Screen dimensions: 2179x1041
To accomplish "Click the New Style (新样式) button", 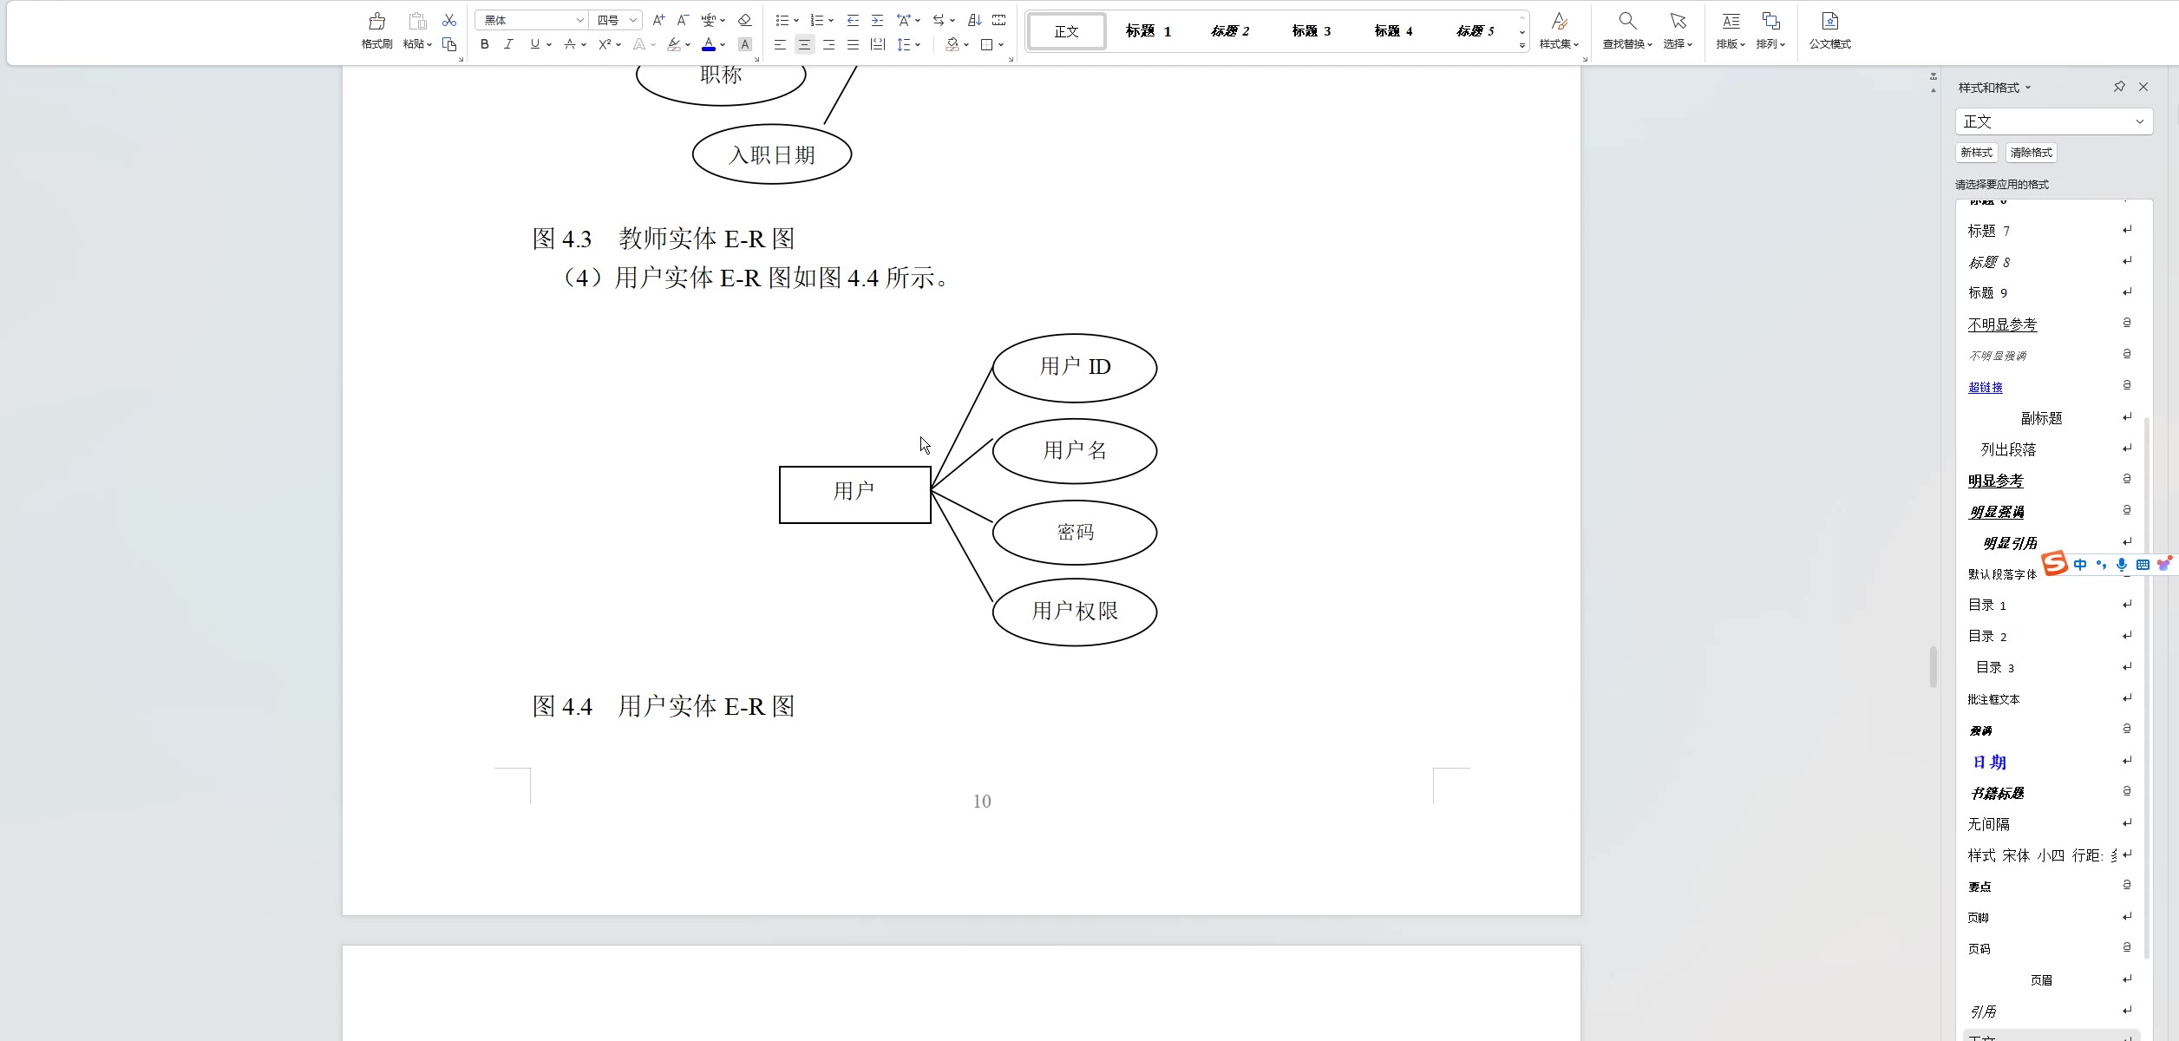I will pos(1976,153).
